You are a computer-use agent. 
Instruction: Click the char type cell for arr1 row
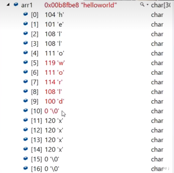(x=161, y=5)
